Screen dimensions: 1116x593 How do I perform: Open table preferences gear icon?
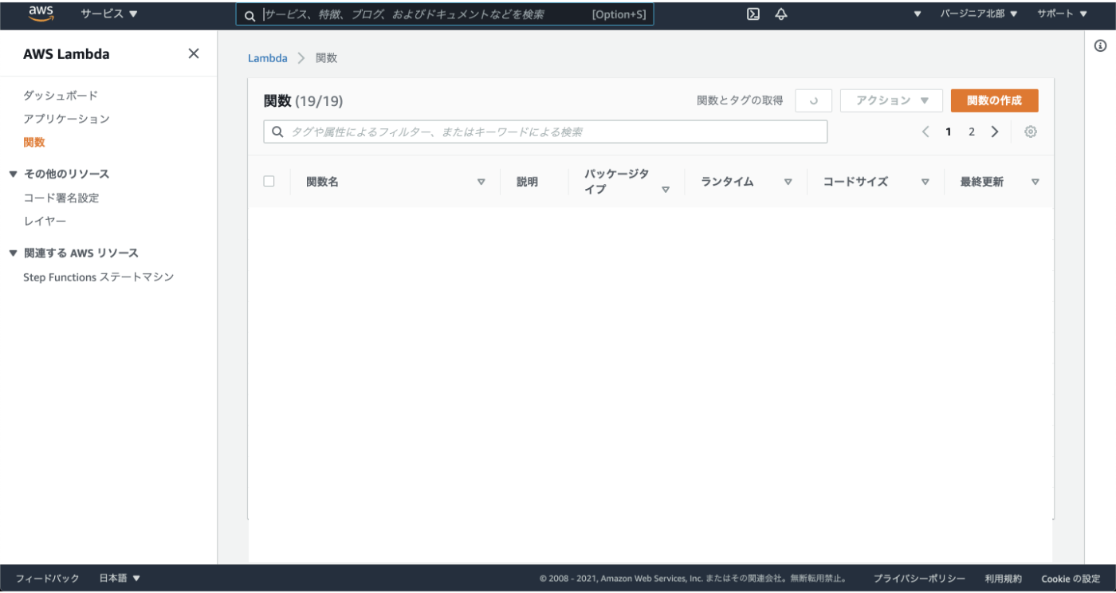(1031, 132)
